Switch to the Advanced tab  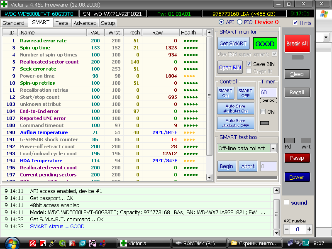pyautogui.click(x=85, y=23)
